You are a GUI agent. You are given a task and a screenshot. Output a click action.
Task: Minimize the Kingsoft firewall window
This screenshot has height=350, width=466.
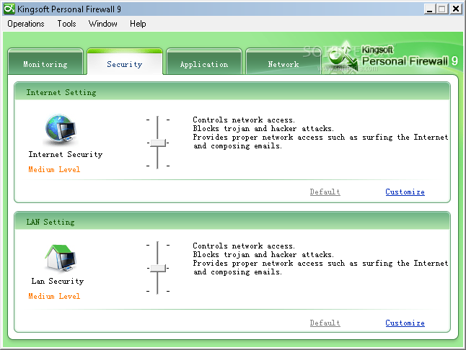coord(429,9)
